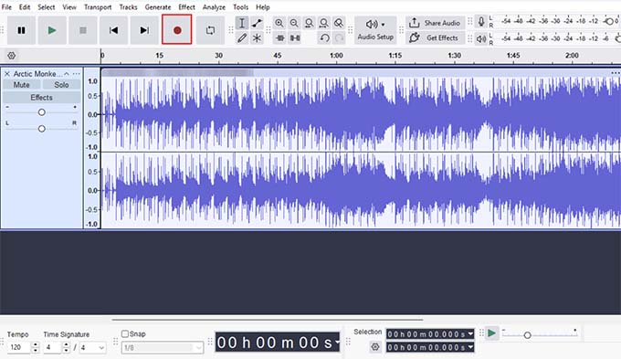621x359 pixels.
Task: Fit project to width zoom icon
Action: [x=324, y=23]
